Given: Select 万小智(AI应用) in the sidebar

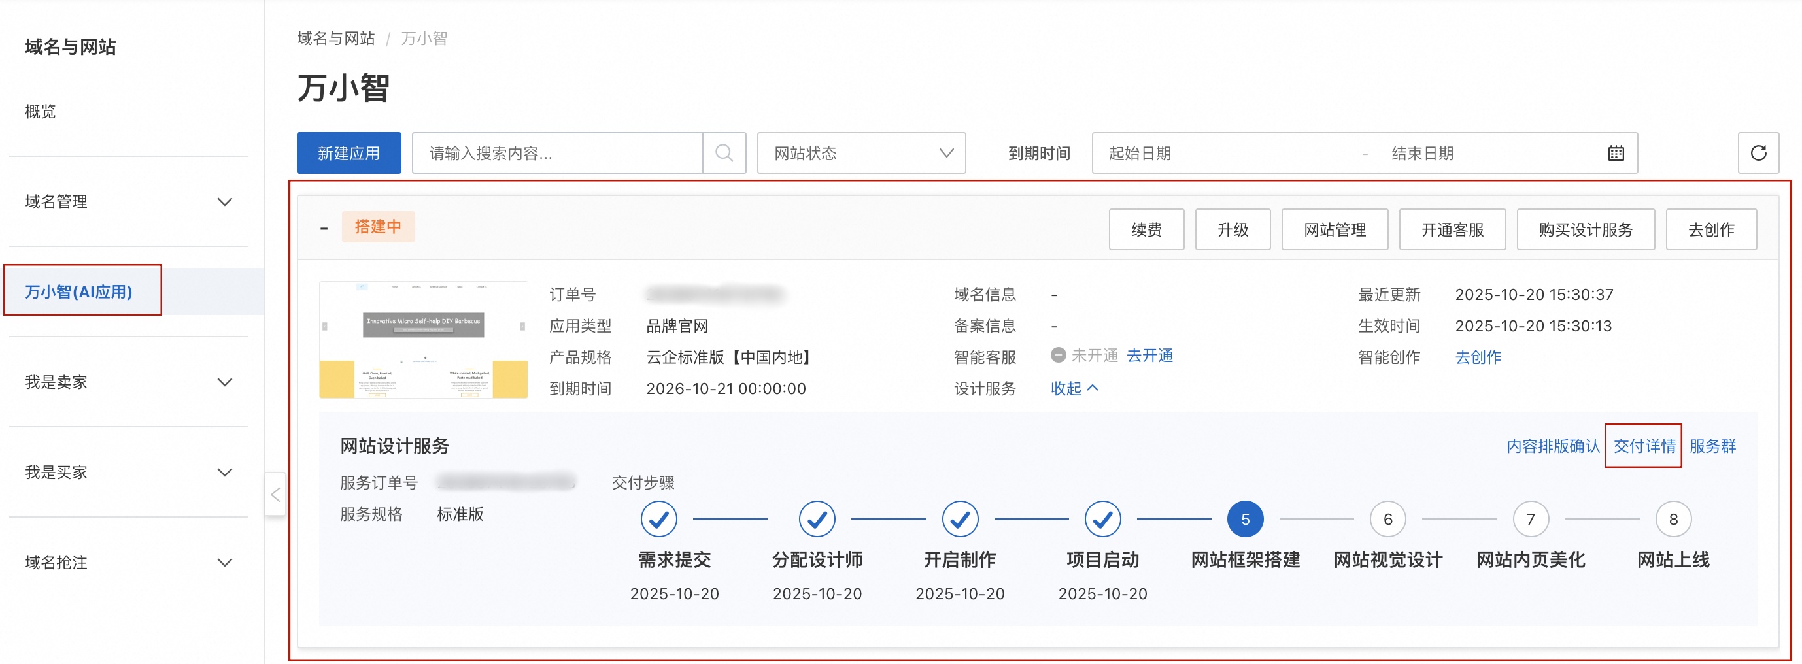Looking at the screenshot, I should point(82,291).
